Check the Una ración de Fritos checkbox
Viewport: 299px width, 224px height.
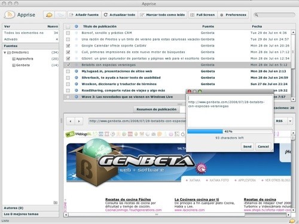(x=68, y=39)
